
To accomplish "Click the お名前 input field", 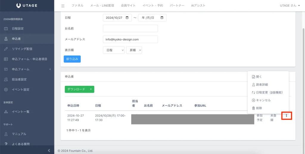I will point(130,28).
